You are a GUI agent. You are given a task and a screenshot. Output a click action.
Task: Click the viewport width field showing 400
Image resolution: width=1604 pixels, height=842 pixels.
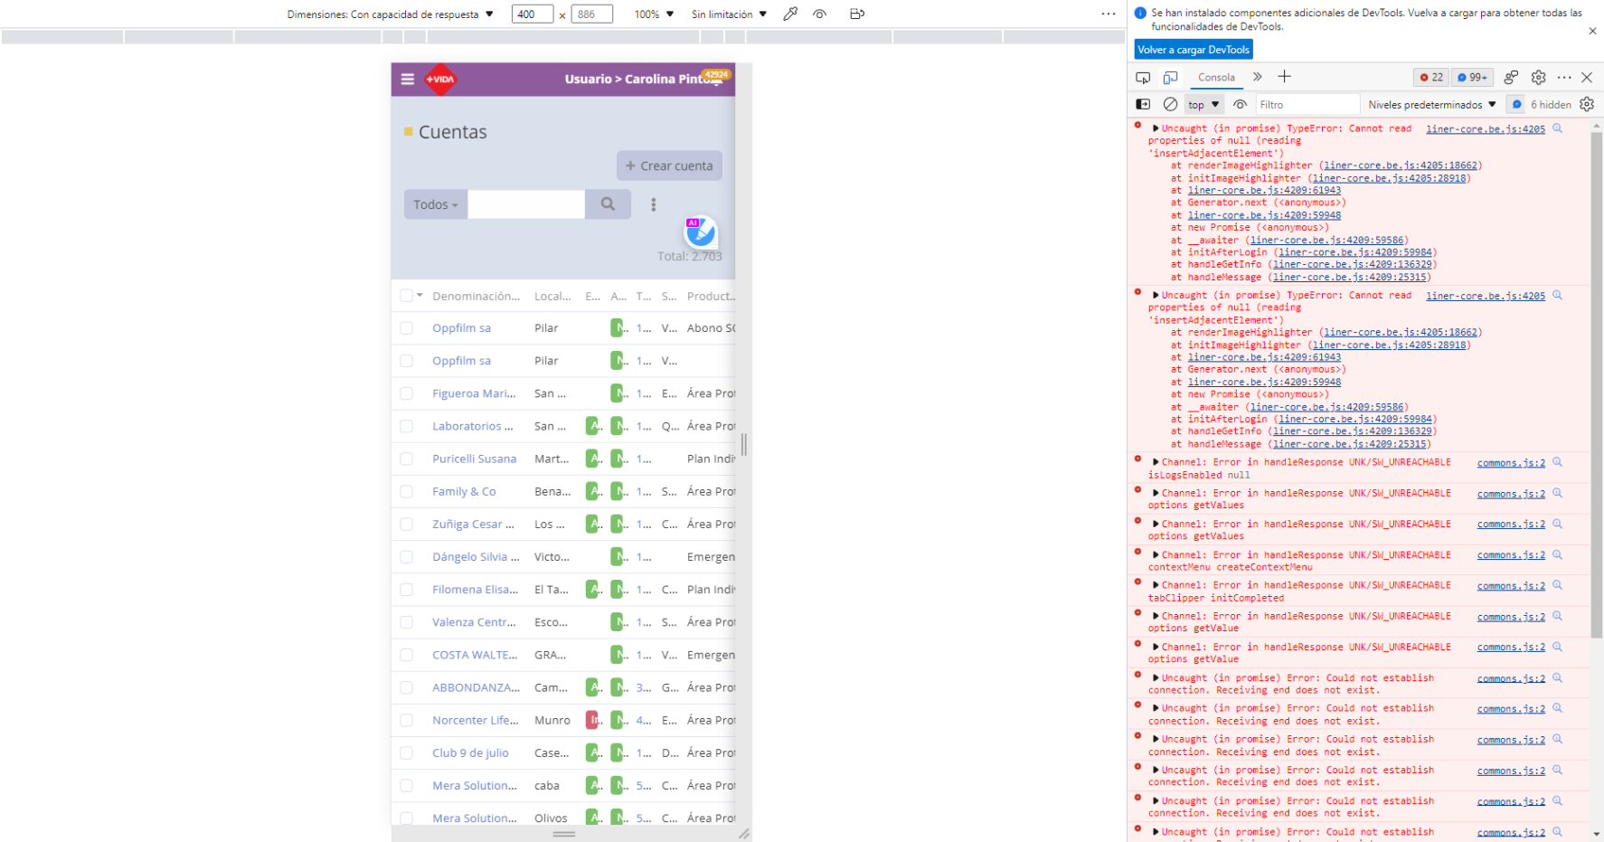click(x=533, y=14)
